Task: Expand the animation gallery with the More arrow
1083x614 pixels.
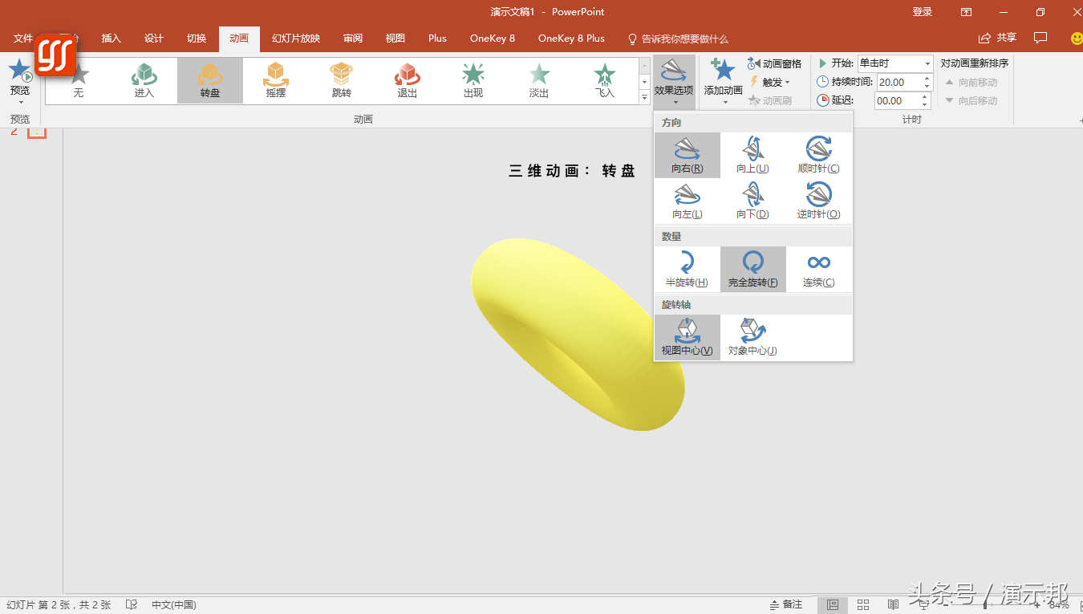Action: pyautogui.click(x=644, y=97)
